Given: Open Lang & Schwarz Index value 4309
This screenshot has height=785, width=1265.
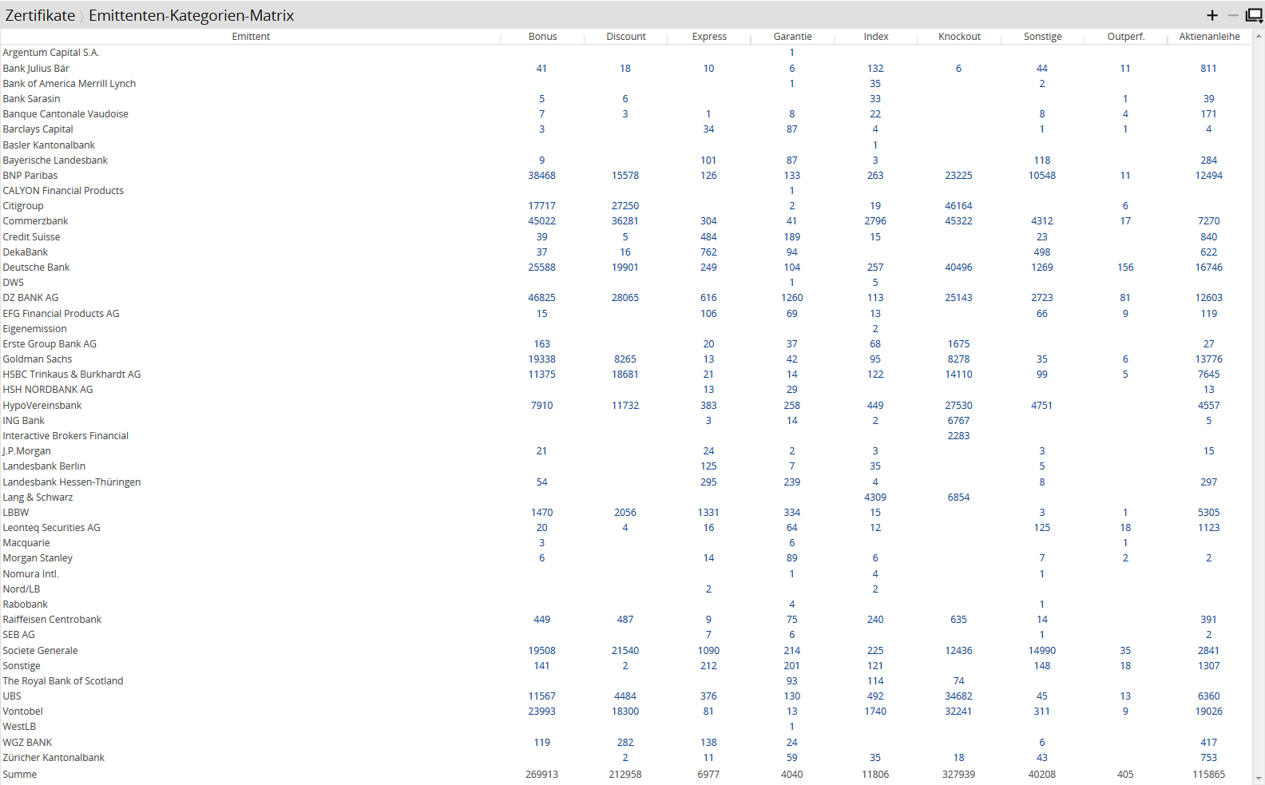Looking at the screenshot, I should point(875,498).
